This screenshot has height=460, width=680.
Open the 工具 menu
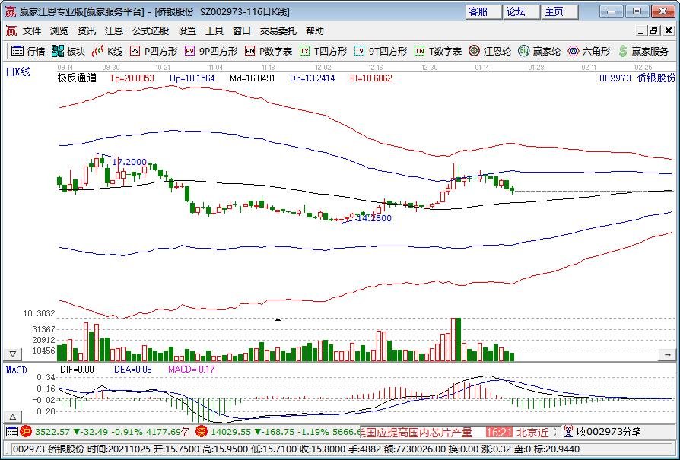coord(214,30)
